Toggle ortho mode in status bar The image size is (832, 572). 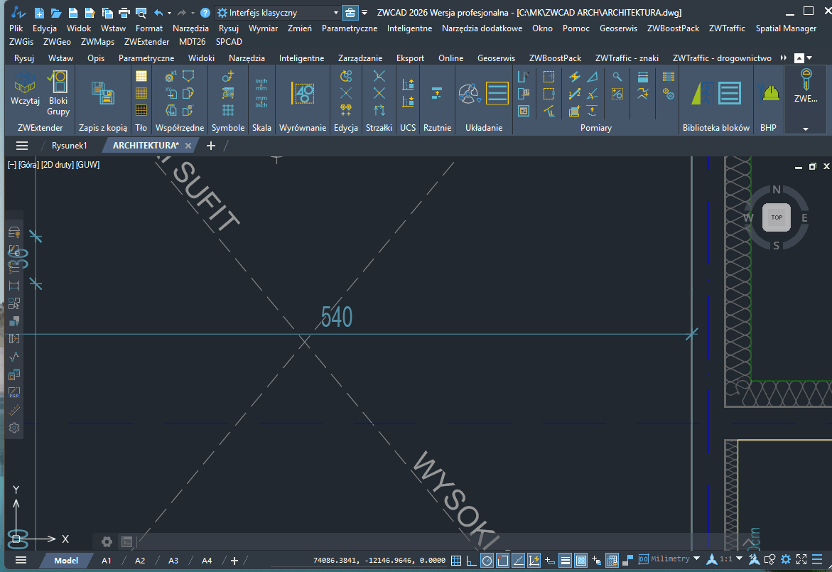tap(471, 560)
